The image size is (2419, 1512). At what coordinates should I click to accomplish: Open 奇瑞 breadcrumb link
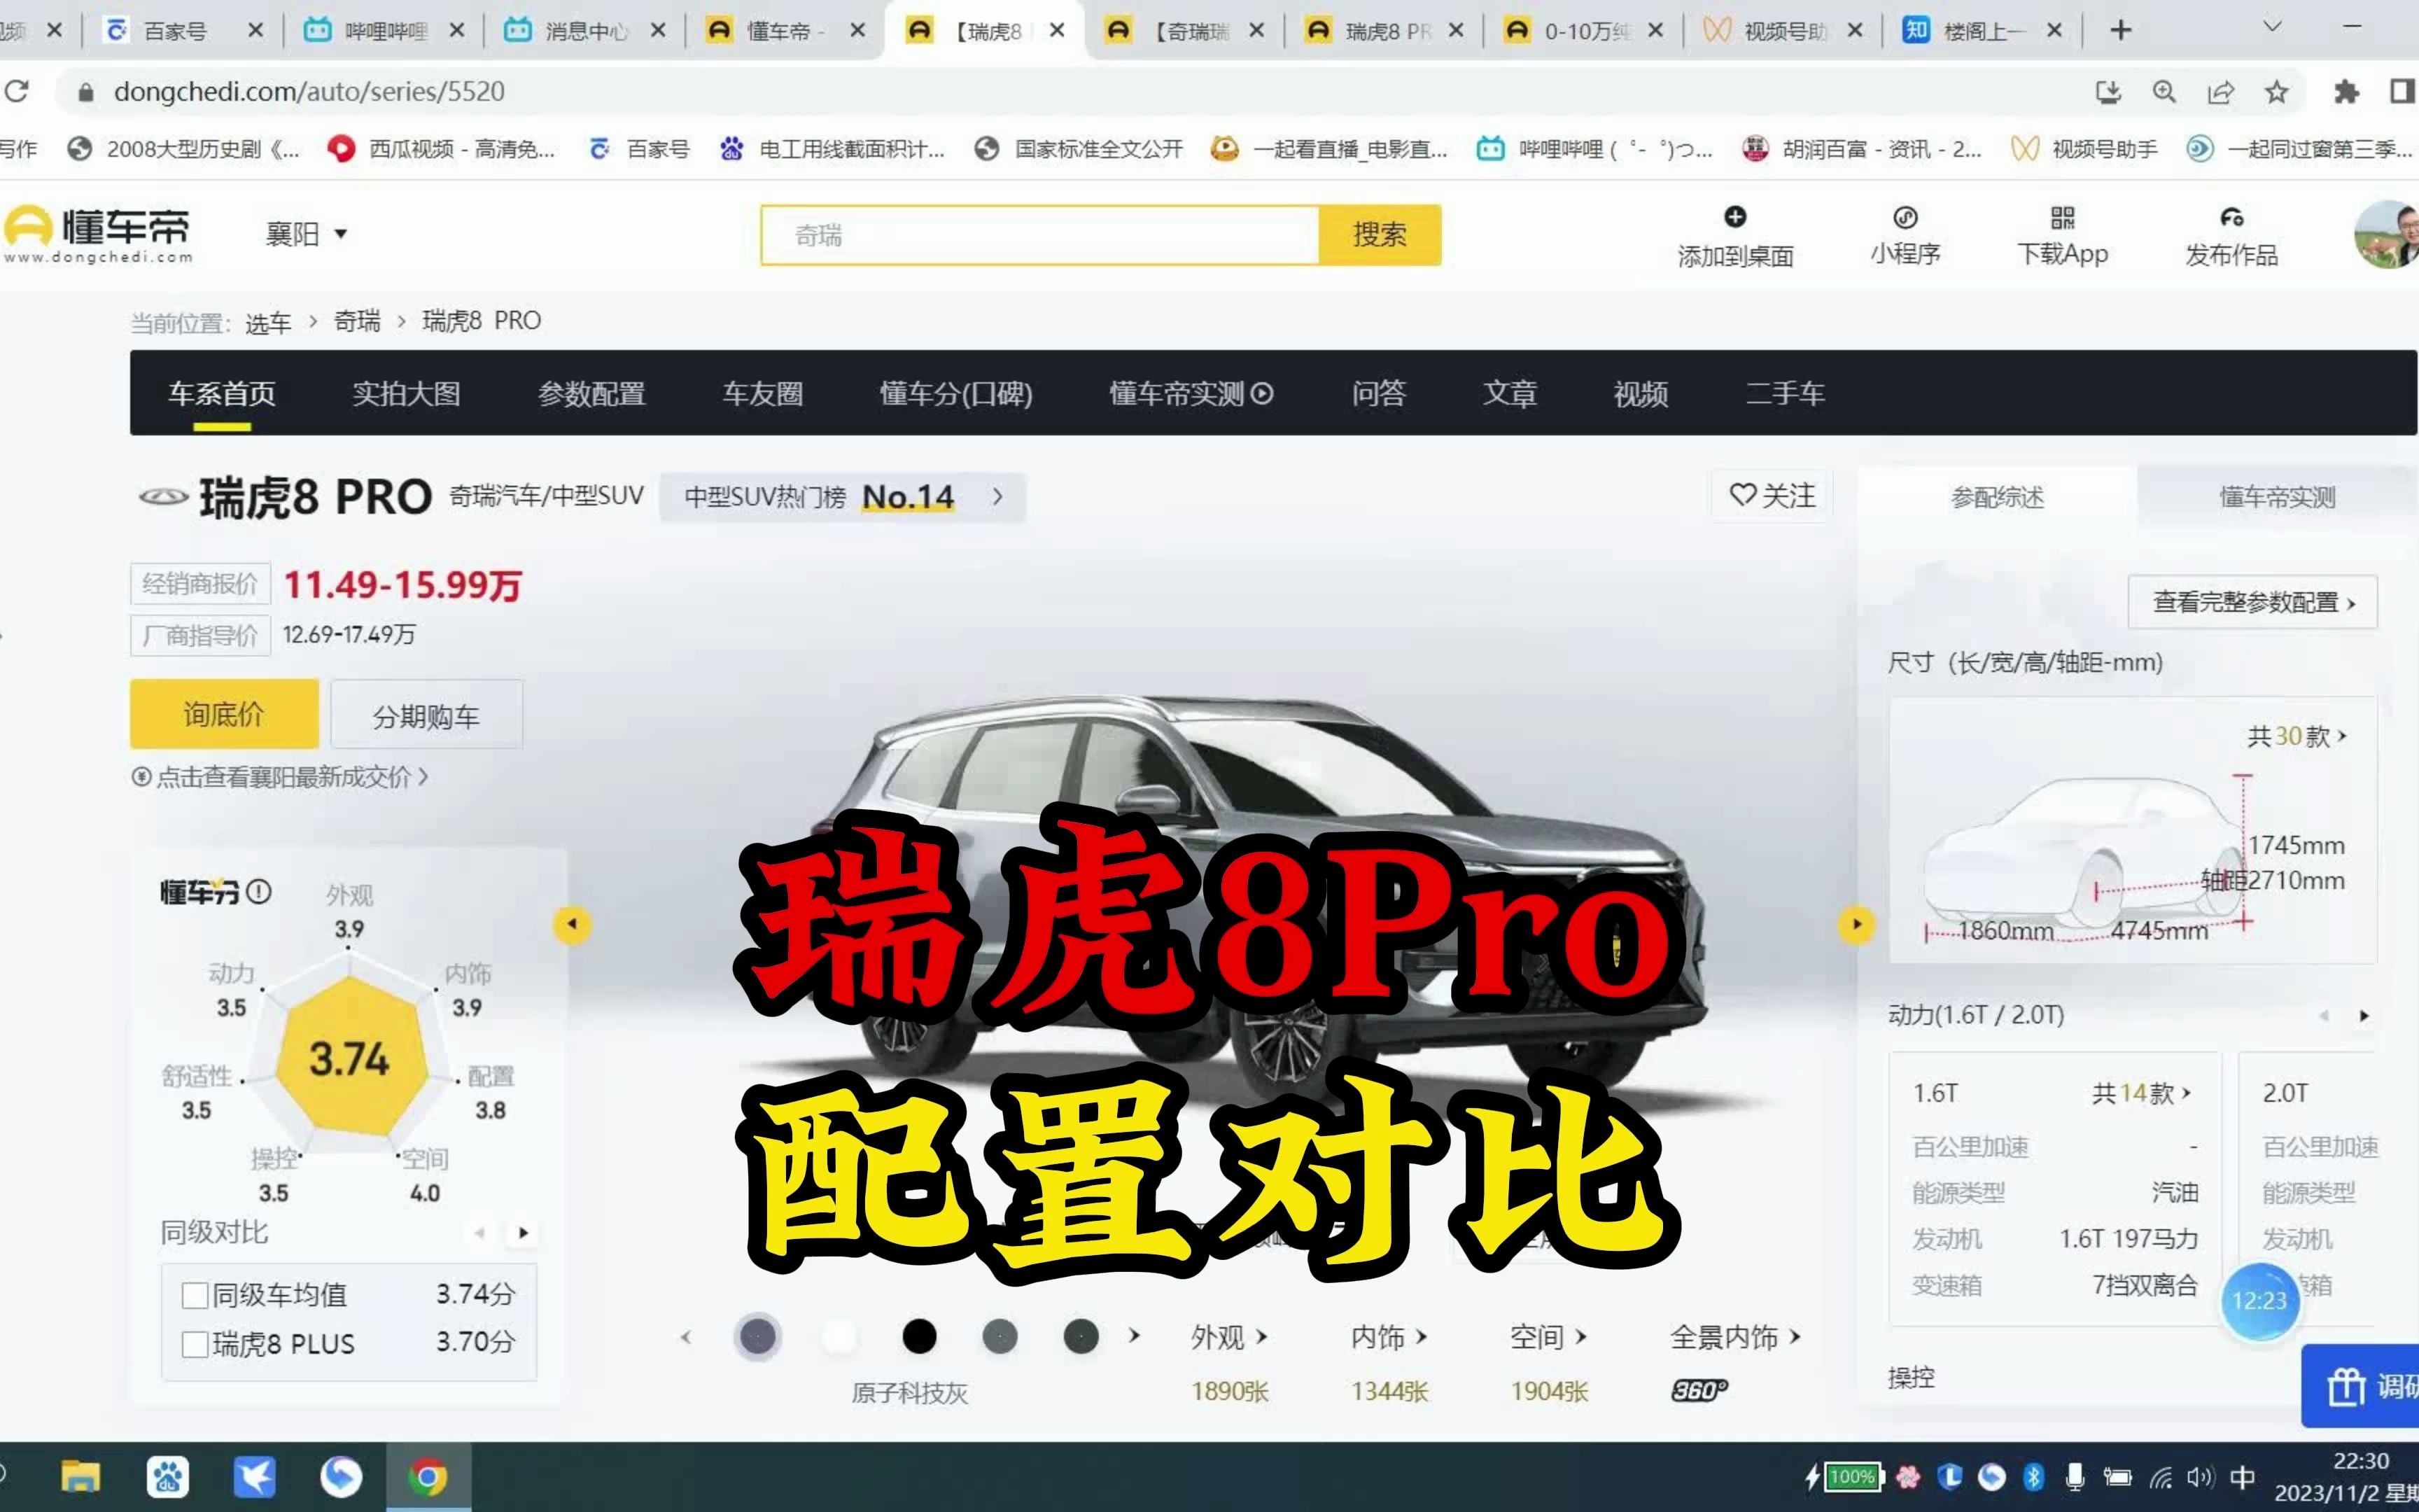coord(357,321)
